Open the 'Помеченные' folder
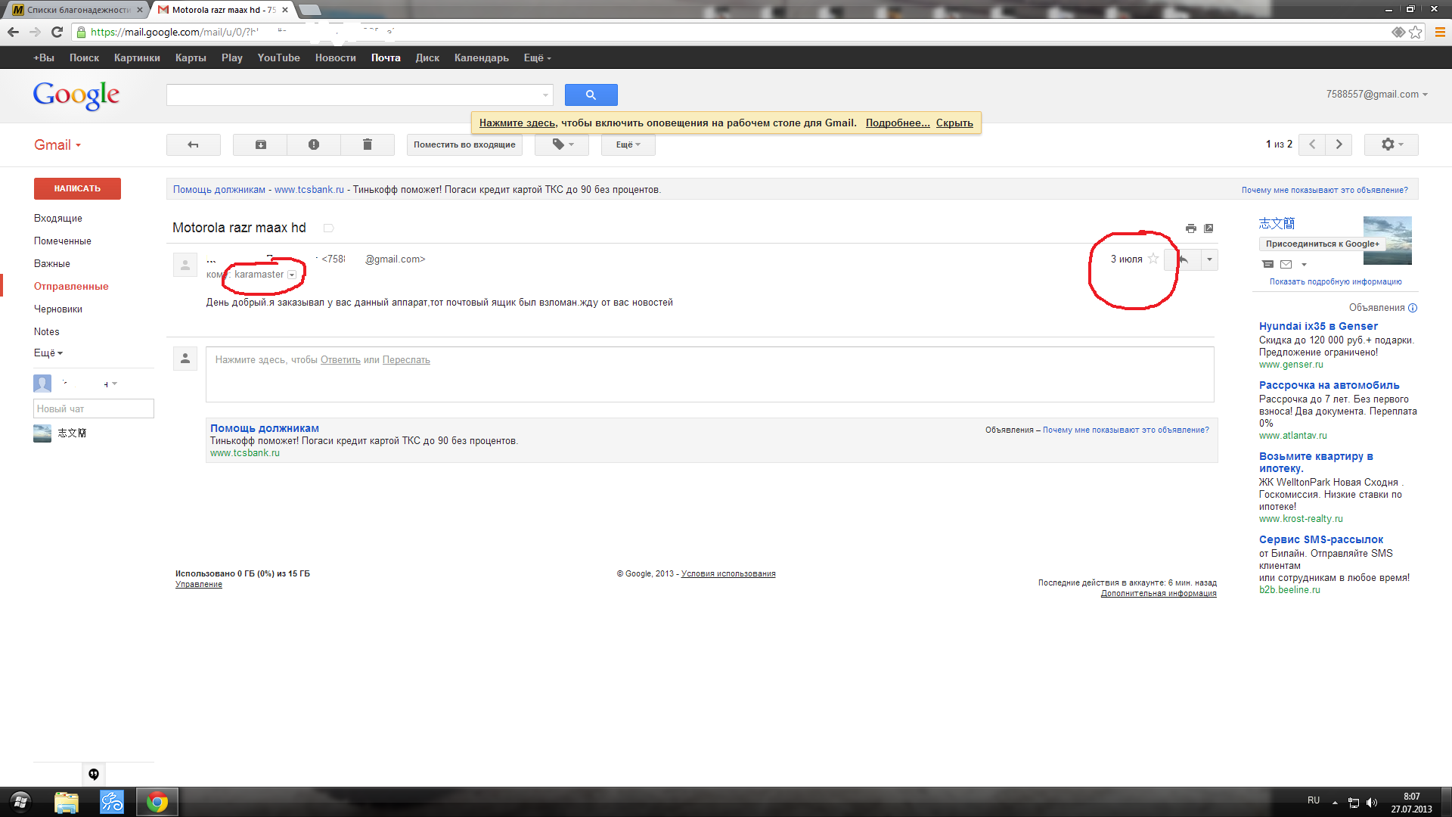The image size is (1452, 817). (63, 241)
